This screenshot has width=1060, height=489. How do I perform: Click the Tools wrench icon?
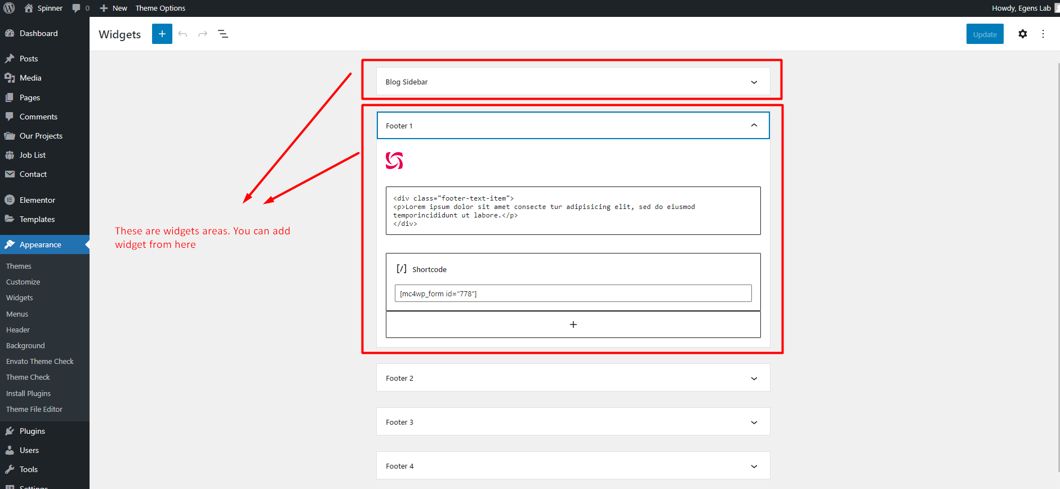(x=10, y=469)
